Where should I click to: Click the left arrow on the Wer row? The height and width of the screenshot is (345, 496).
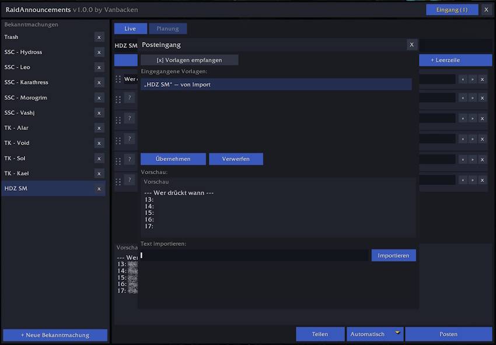(463, 79)
